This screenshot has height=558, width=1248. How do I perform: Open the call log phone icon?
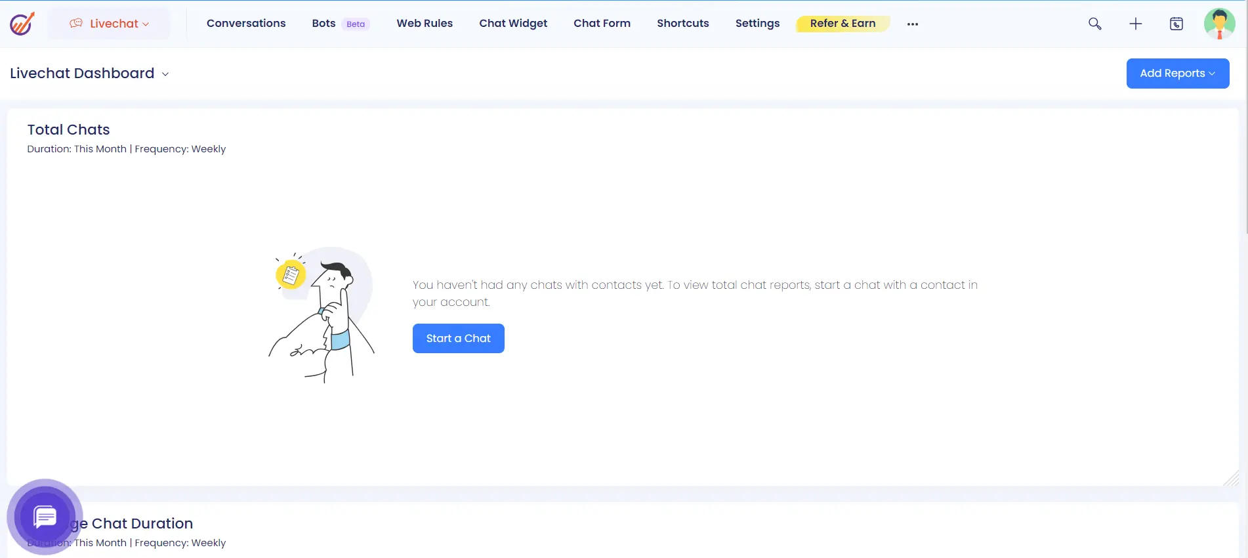point(1176,24)
